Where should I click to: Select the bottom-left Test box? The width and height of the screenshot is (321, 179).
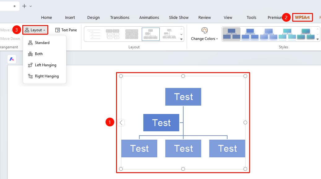pos(139,148)
